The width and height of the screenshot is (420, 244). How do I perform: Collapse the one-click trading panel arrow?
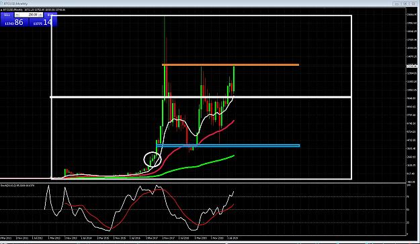[1, 10]
